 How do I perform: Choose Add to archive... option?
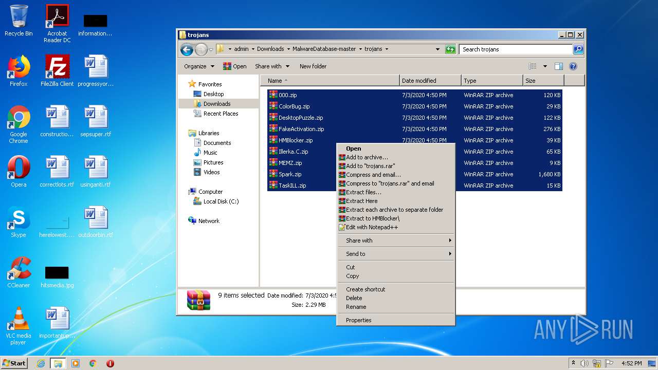click(x=396, y=157)
